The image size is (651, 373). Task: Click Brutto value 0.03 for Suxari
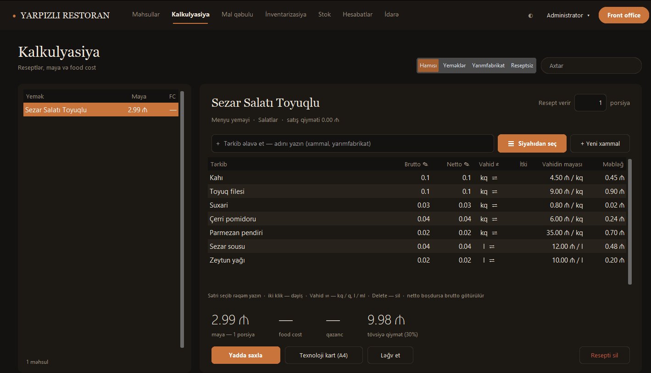423,205
